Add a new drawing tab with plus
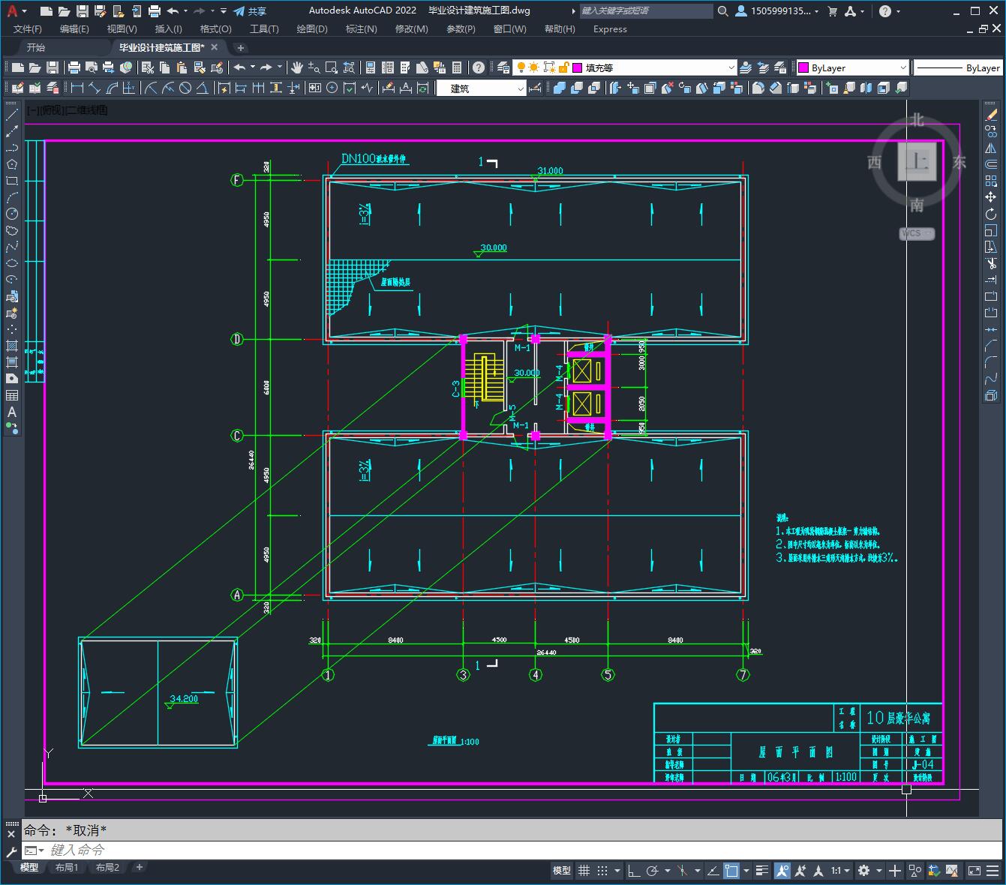 tap(241, 47)
